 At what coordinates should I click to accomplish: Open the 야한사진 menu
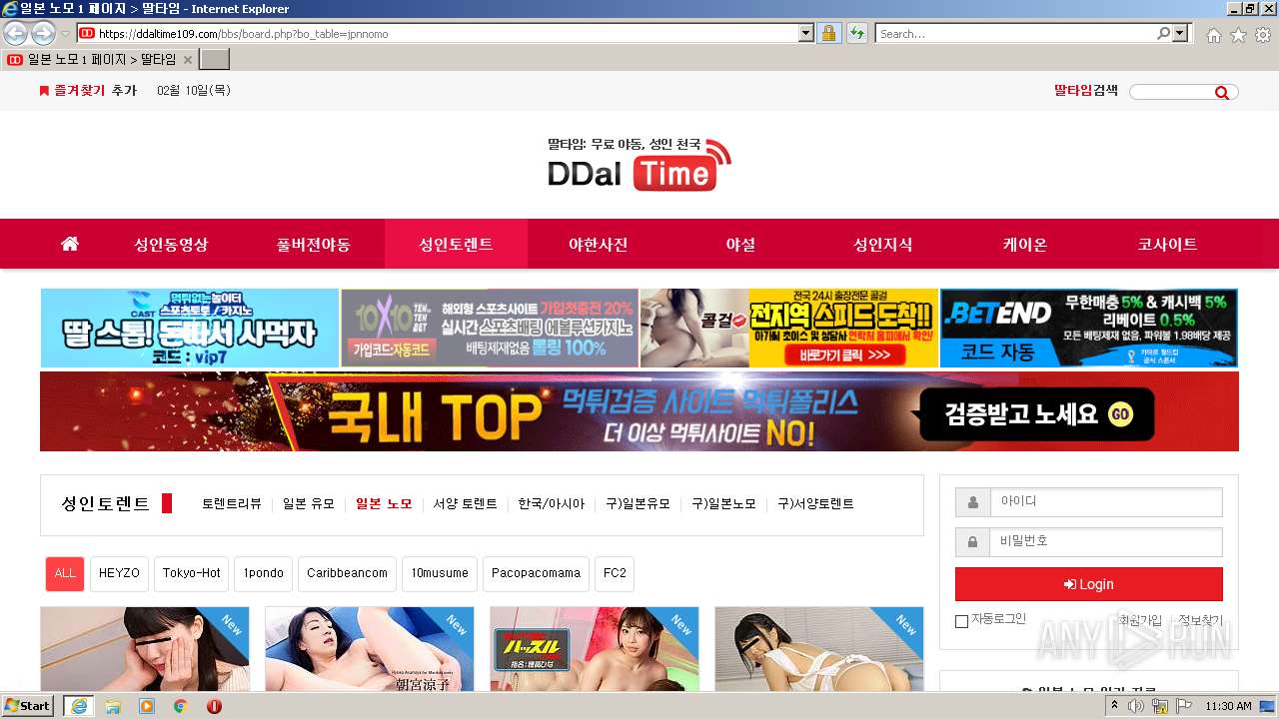point(599,244)
